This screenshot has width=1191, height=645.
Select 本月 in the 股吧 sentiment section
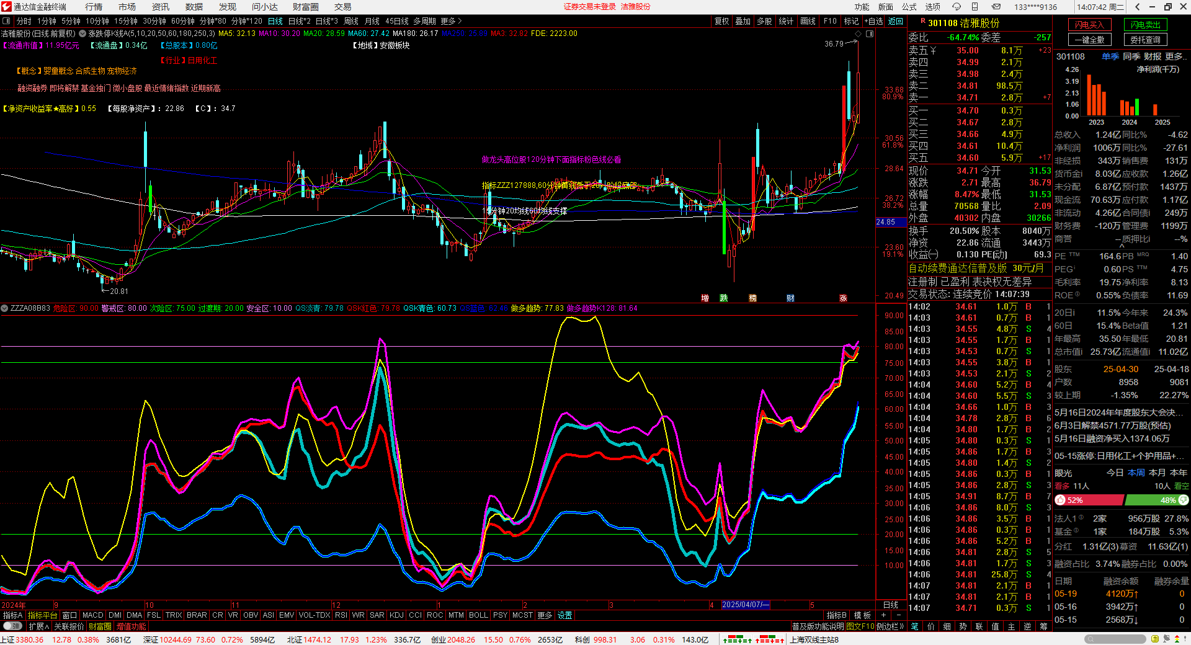1157,473
